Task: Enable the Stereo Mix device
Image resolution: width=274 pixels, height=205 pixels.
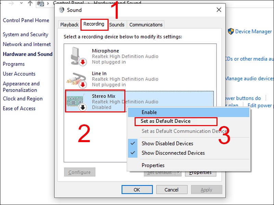Action: (x=149, y=112)
